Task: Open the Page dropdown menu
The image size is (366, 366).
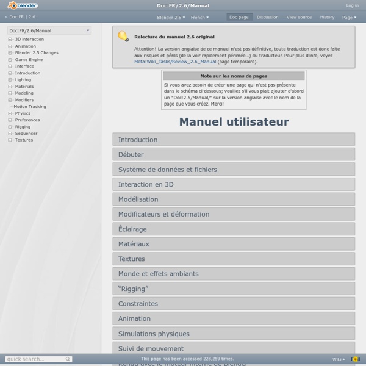Action: 349,18
